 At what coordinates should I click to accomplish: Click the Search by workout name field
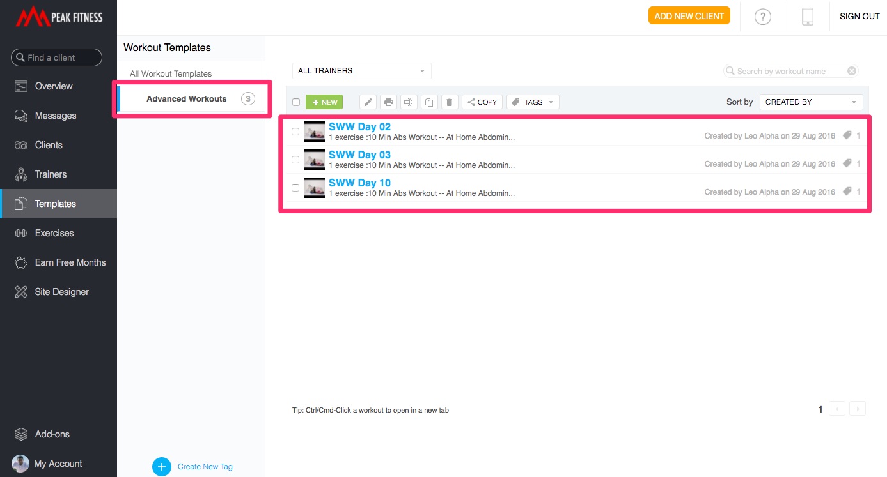[791, 71]
